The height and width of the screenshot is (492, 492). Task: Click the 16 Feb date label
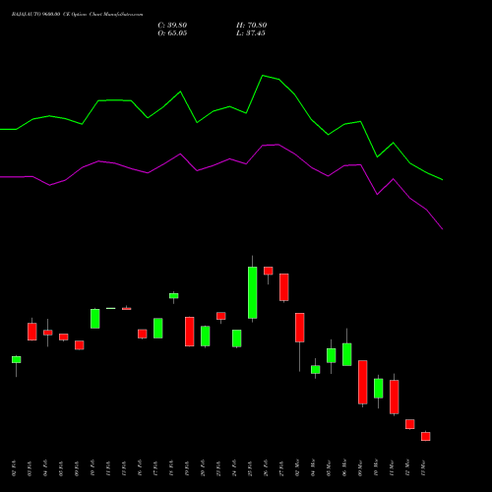(140, 468)
